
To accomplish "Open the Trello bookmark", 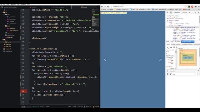I will [x=132, y=10].
